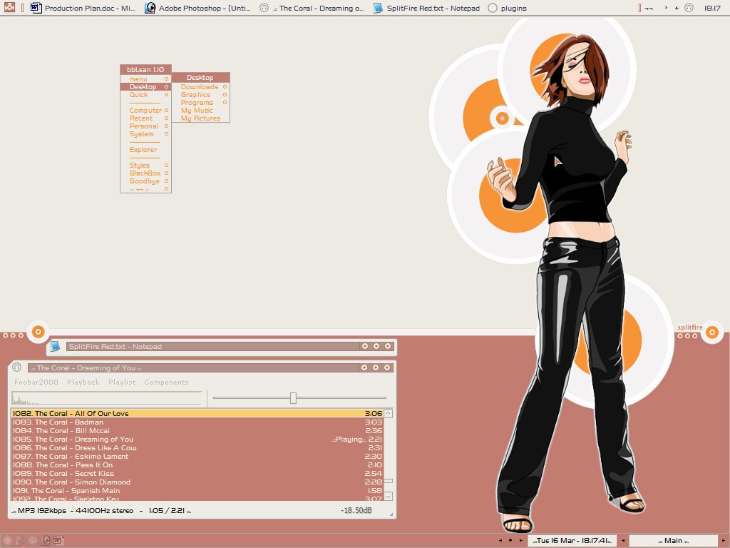Launch Explorer from bbLean menu

(145, 150)
